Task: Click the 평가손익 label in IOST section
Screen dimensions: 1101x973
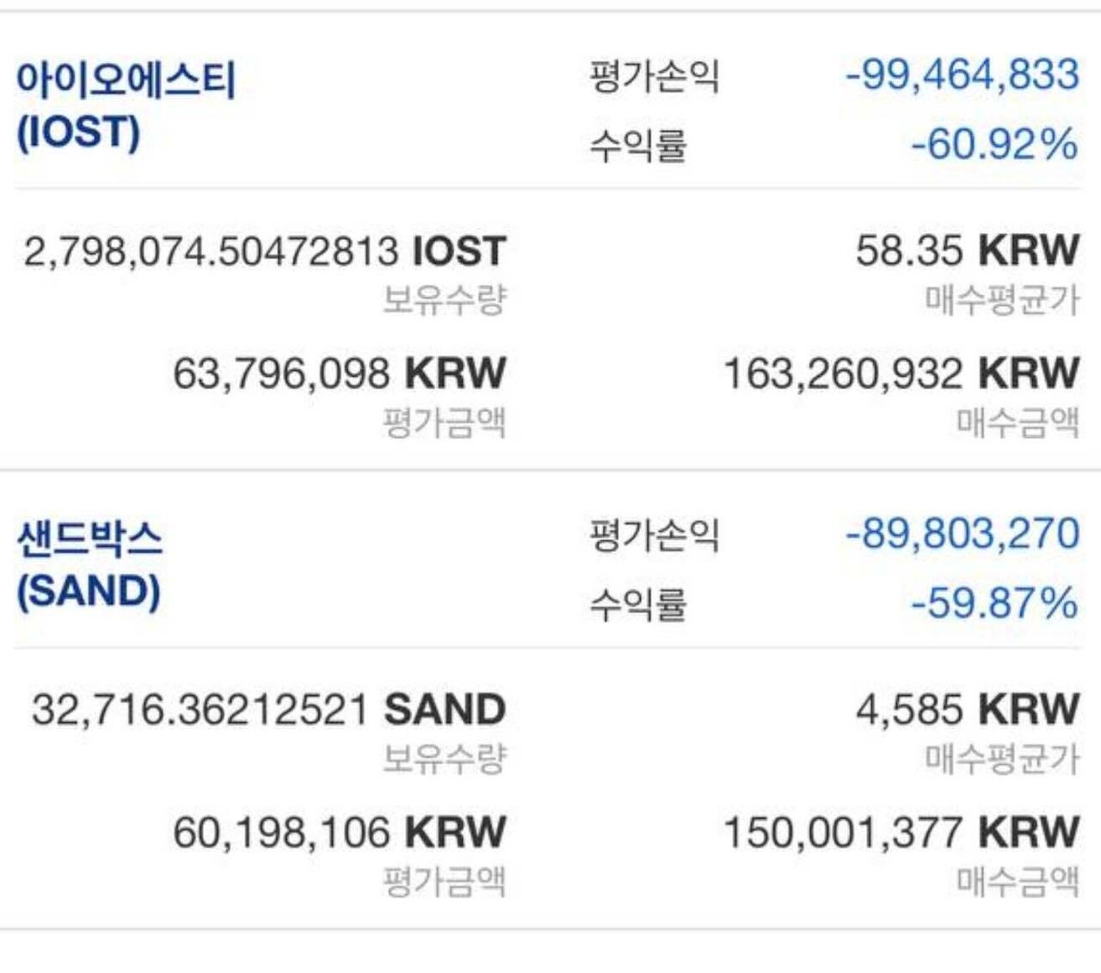Action: click(654, 76)
